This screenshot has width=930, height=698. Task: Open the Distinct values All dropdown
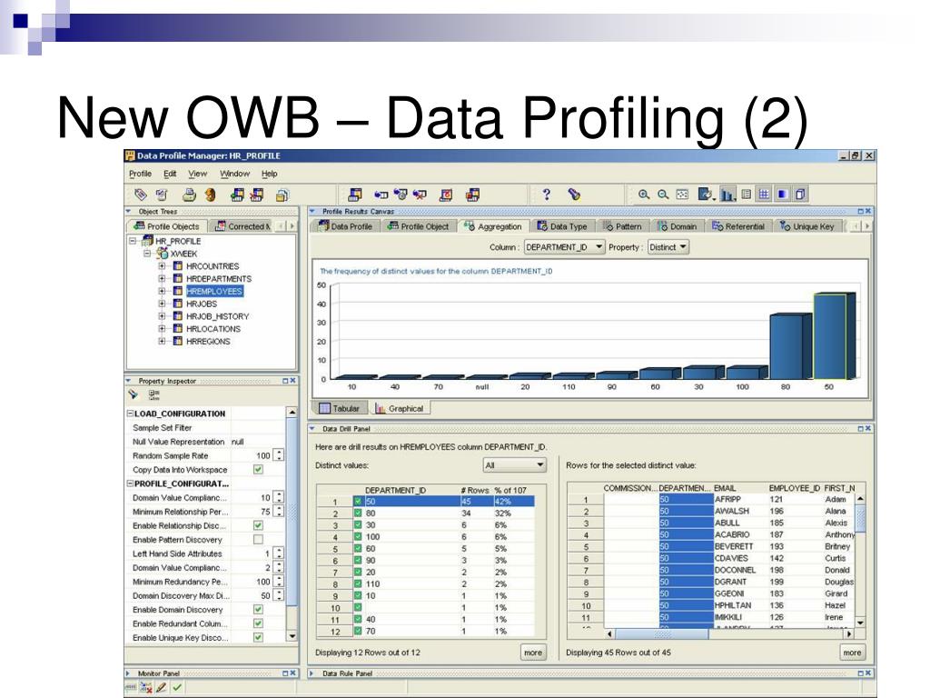coord(514,465)
